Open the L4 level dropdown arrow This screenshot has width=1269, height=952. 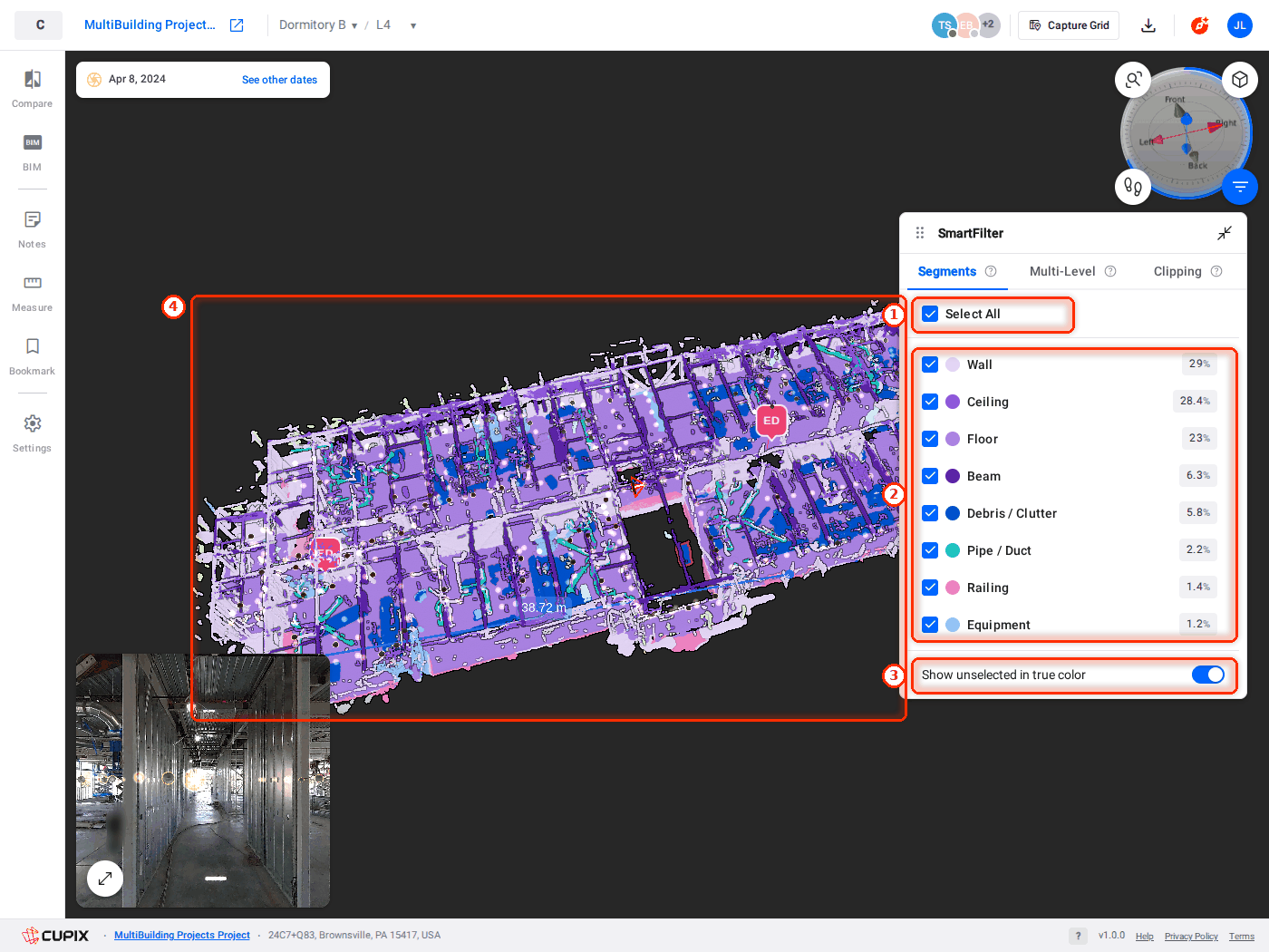click(x=413, y=25)
